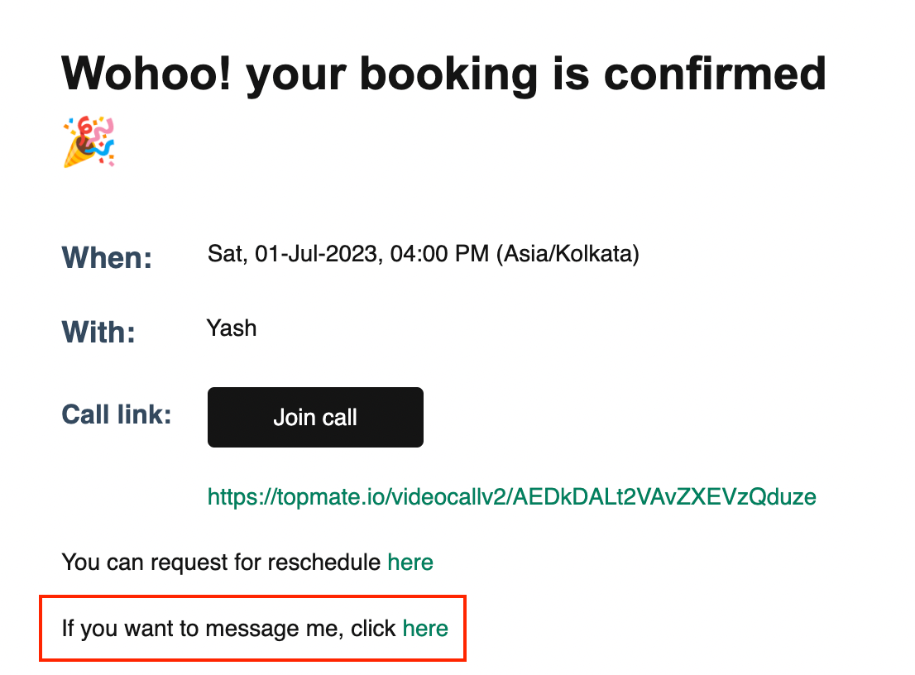This screenshot has height=675, width=915.
Task: Click the 'You can request for reschedule' text
Action: pos(221,563)
